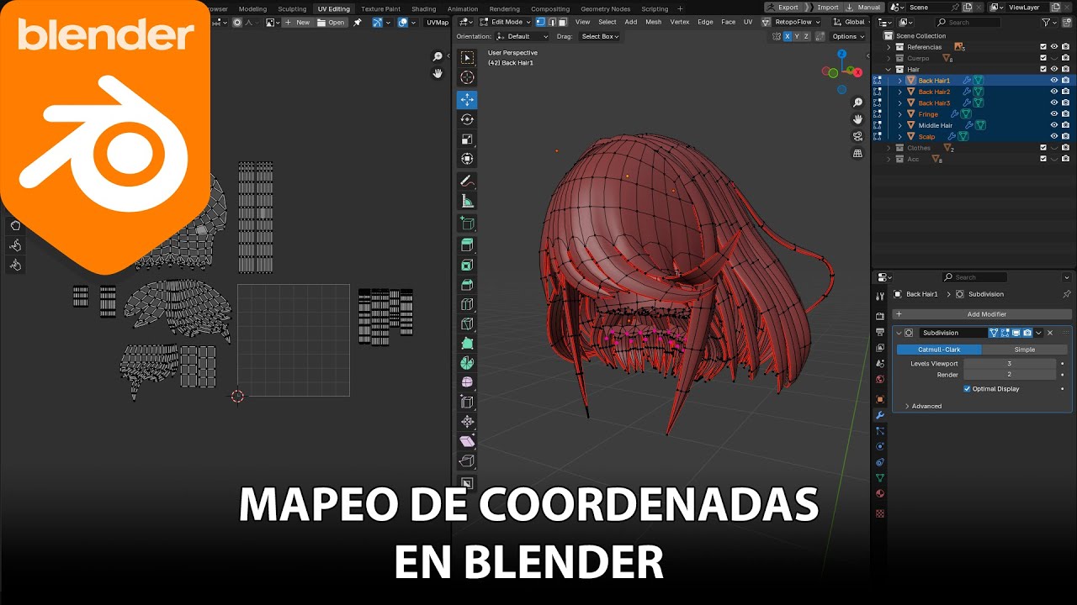Toggle render camera for Scalp
Image resolution: width=1077 pixels, height=605 pixels.
[1065, 136]
